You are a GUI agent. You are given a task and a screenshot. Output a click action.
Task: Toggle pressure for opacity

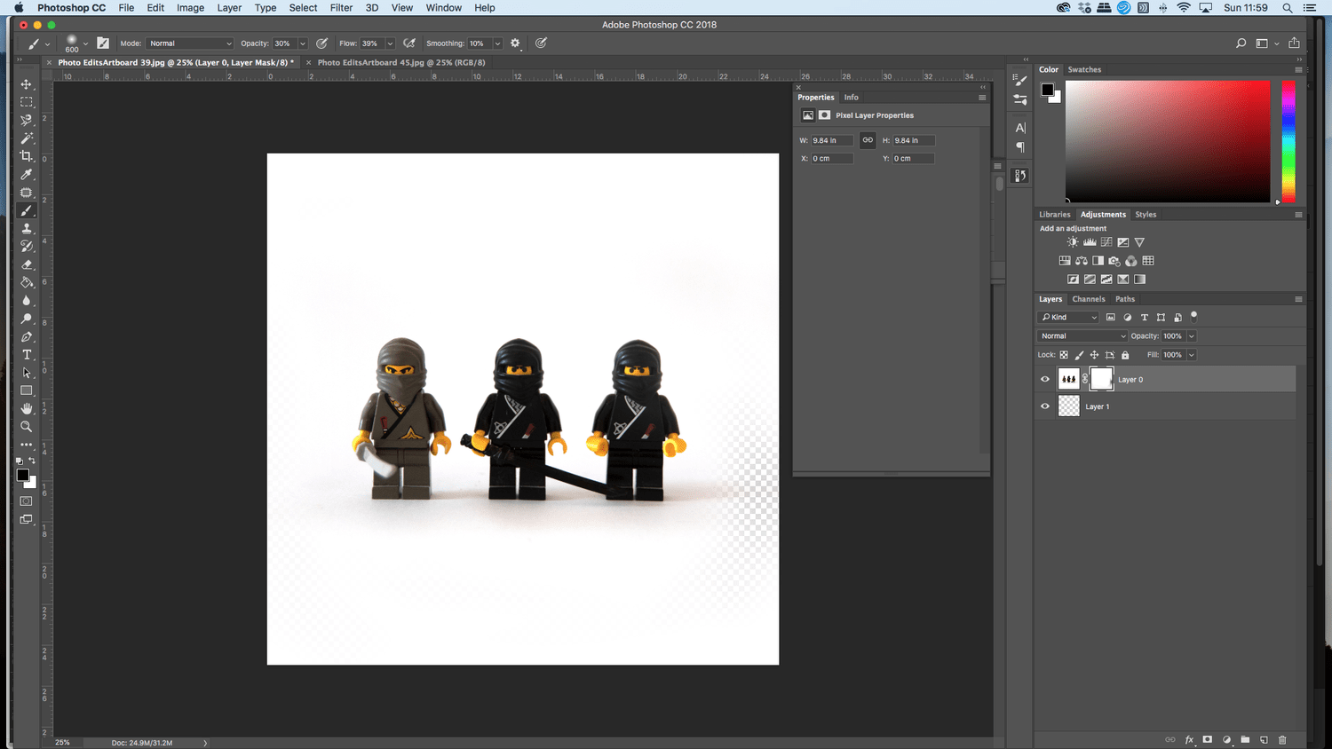click(x=322, y=43)
